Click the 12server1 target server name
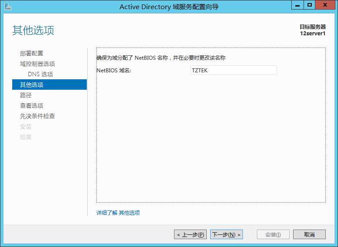 [313, 34]
